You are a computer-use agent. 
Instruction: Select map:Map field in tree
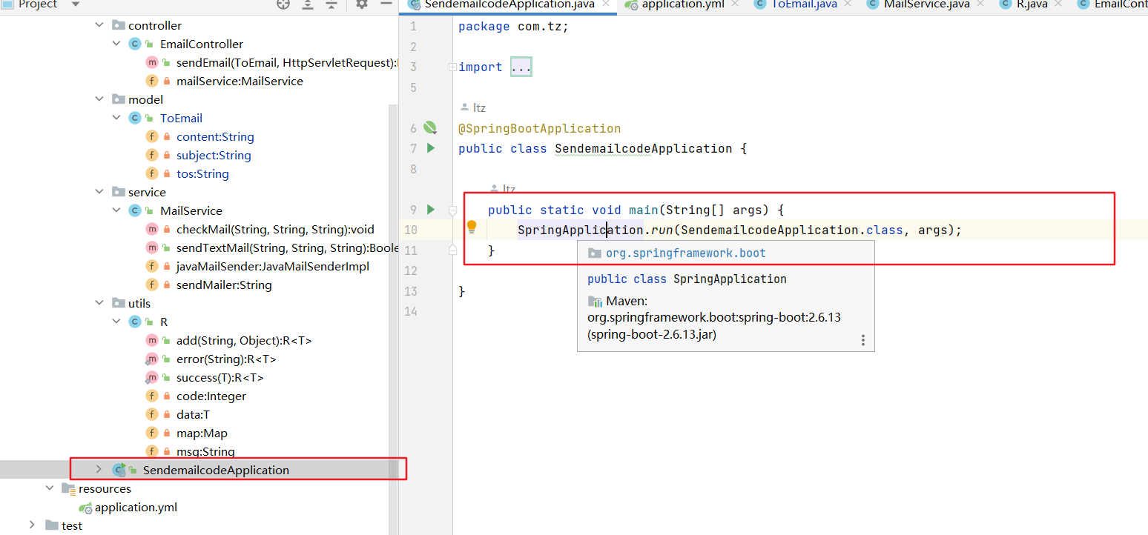pyautogui.click(x=202, y=433)
